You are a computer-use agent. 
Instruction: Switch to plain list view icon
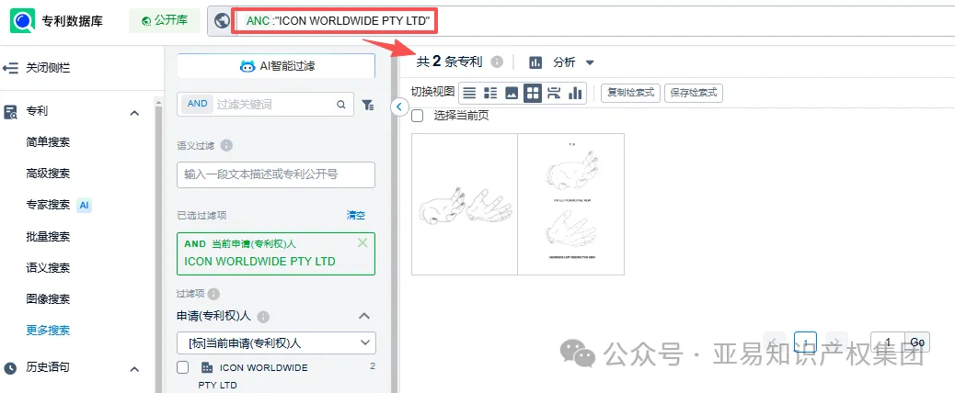coord(469,93)
